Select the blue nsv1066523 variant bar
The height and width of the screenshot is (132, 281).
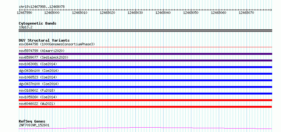145,80
